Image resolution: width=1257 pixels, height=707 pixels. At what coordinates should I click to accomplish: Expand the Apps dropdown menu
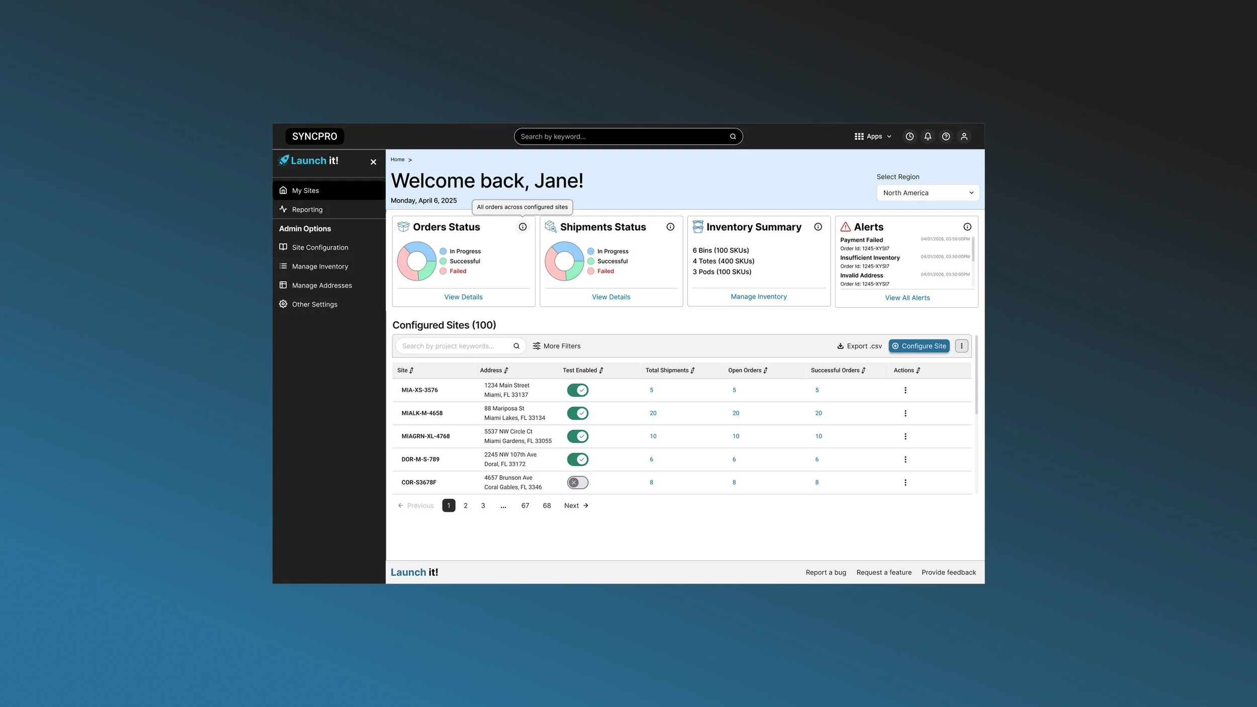(873, 136)
